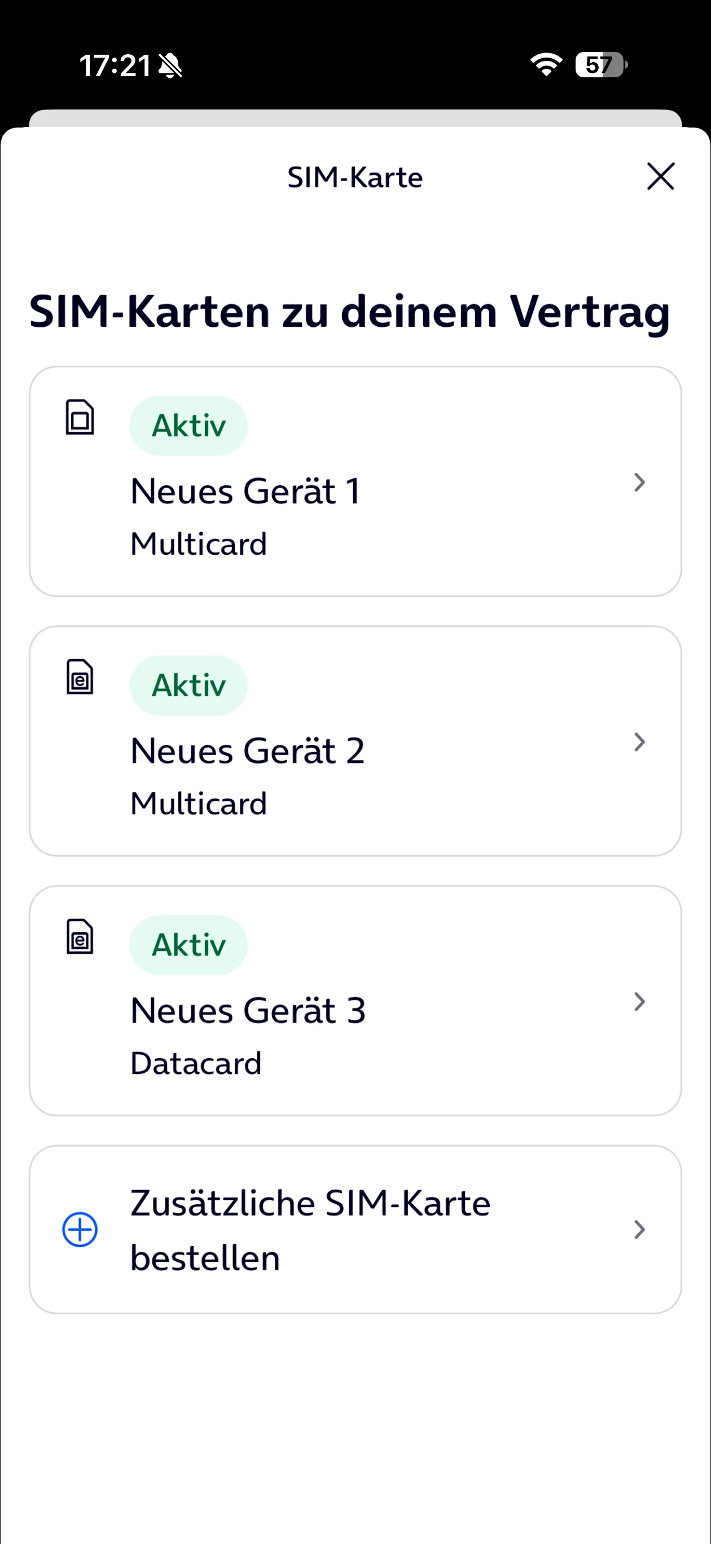This screenshot has width=711, height=1544.
Task: Open the Neues Gerät 3 Datacard entry
Action: pos(355,1001)
